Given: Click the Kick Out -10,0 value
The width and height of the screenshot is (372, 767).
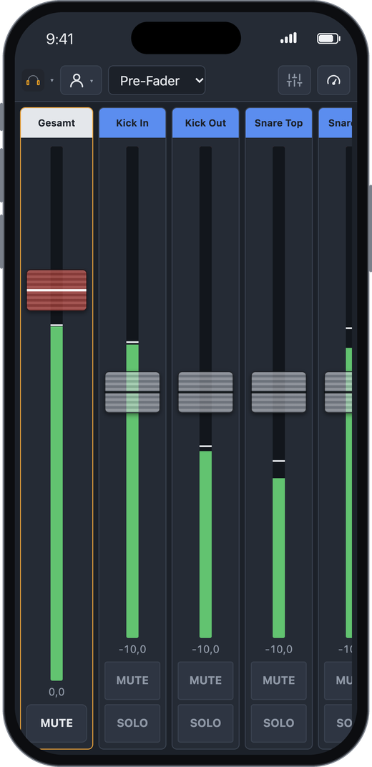Looking at the screenshot, I should (x=205, y=649).
